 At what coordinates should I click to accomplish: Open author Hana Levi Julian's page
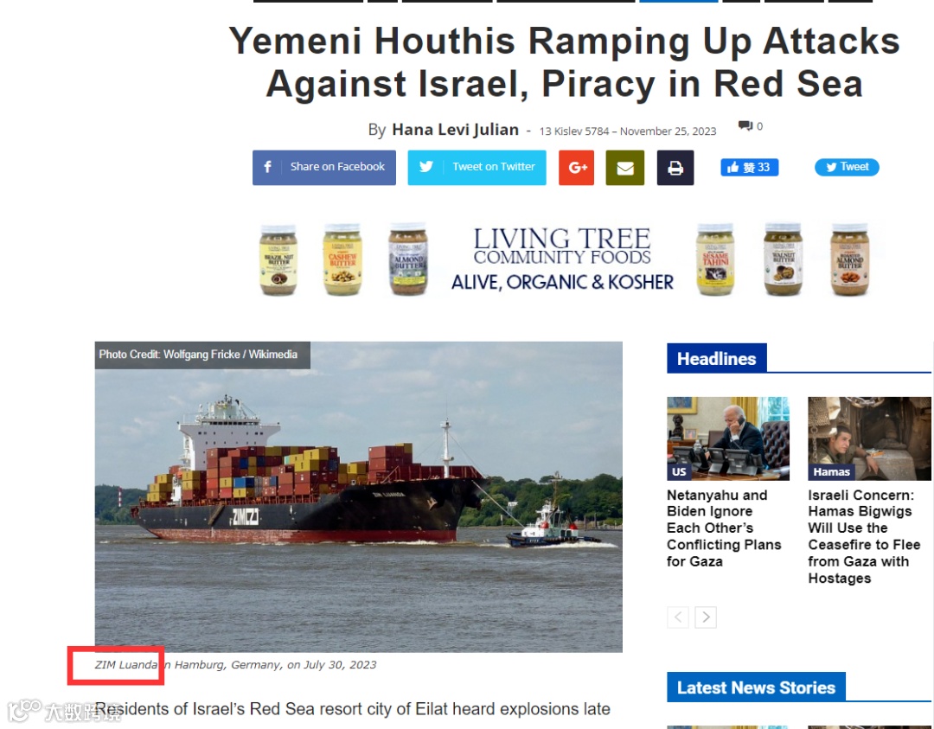click(x=455, y=130)
